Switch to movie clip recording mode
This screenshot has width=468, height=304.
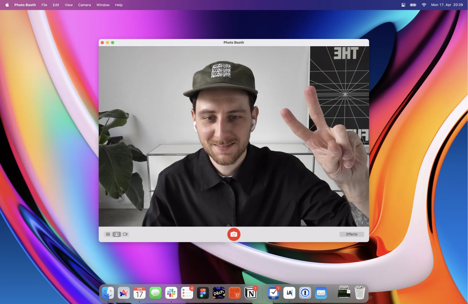point(125,234)
